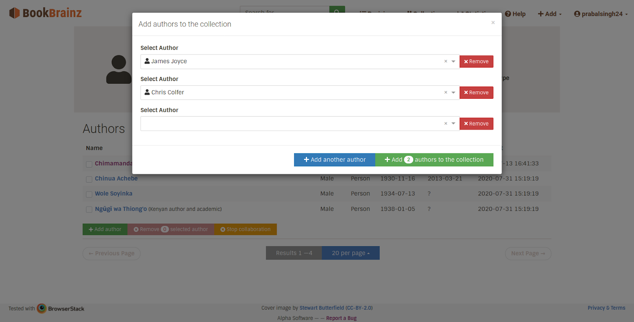634x322 pixels.
Task: Toggle checkbox for Chimamanda row
Action: [x=89, y=164]
